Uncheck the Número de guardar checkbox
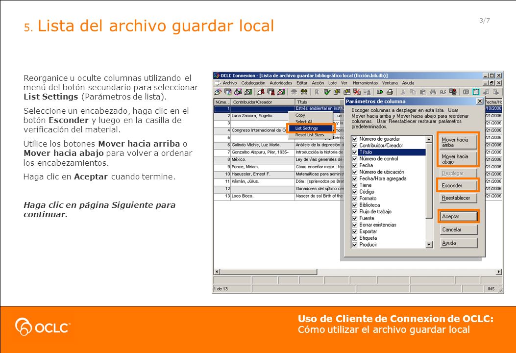Image resolution: width=516 pixels, height=353 pixels. pos(355,139)
